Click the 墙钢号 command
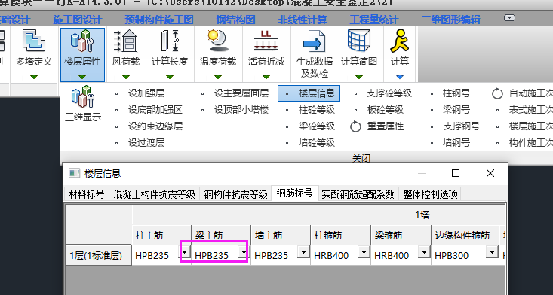553x295 pixels. 456,143
